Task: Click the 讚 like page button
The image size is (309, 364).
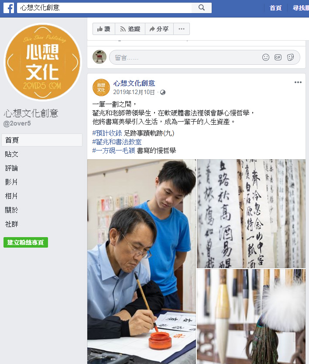Action: click(x=104, y=29)
